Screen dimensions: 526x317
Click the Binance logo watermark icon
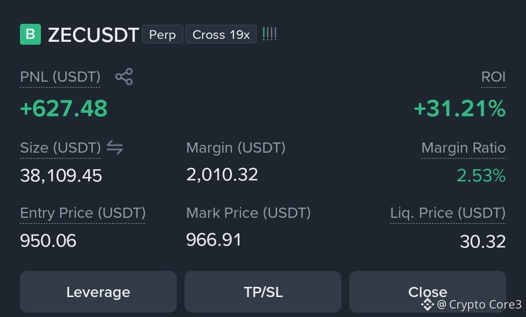click(x=428, y=304)
